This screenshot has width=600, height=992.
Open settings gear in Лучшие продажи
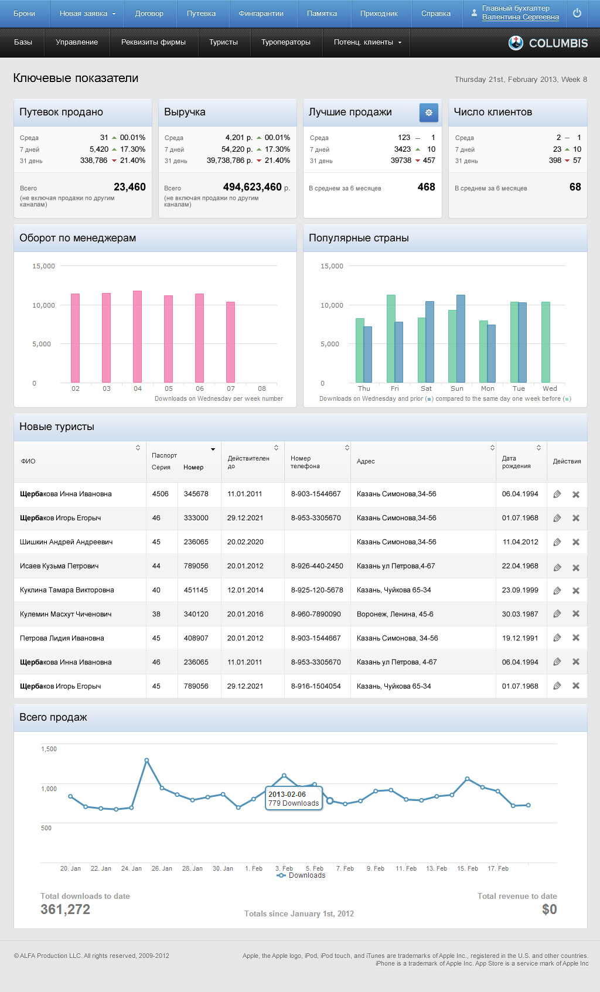point(428,113)
